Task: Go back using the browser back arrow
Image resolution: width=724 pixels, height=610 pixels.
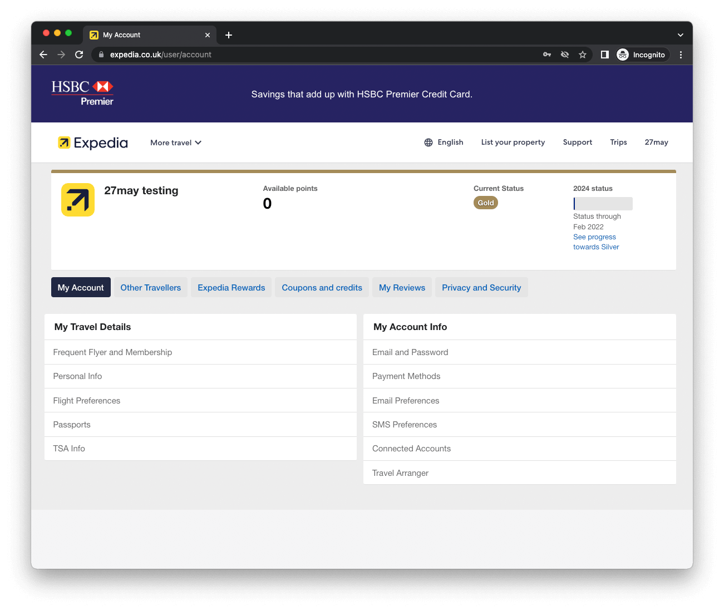Action: pyautogui.click(x=43, y=55)
